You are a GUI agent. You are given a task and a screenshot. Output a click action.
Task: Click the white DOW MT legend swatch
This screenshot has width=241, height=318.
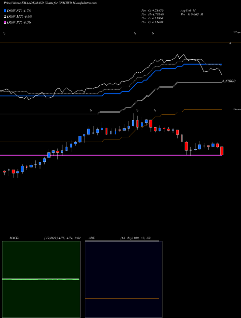click(5, 17)
